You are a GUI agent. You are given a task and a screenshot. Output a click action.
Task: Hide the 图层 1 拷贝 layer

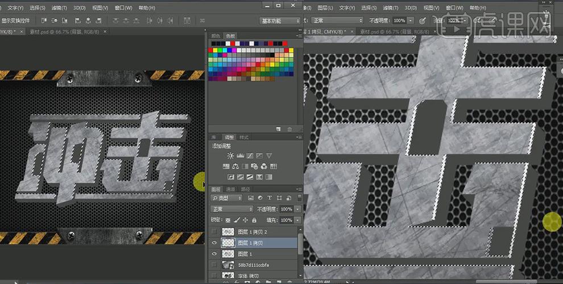point(214,243)
